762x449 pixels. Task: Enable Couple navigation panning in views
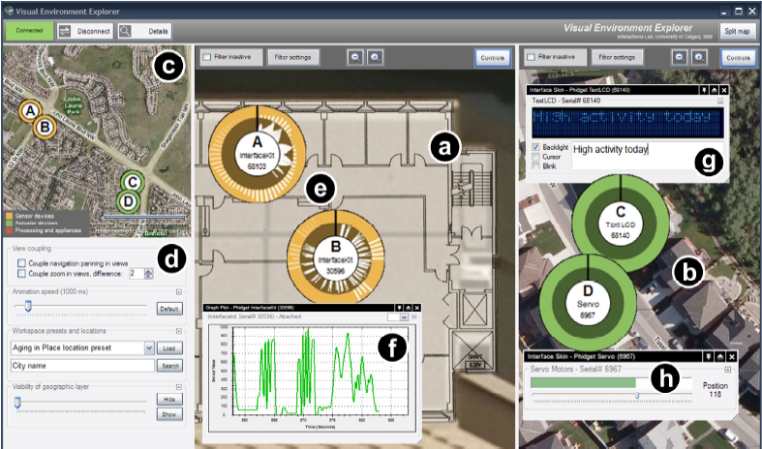click(22, 263)
